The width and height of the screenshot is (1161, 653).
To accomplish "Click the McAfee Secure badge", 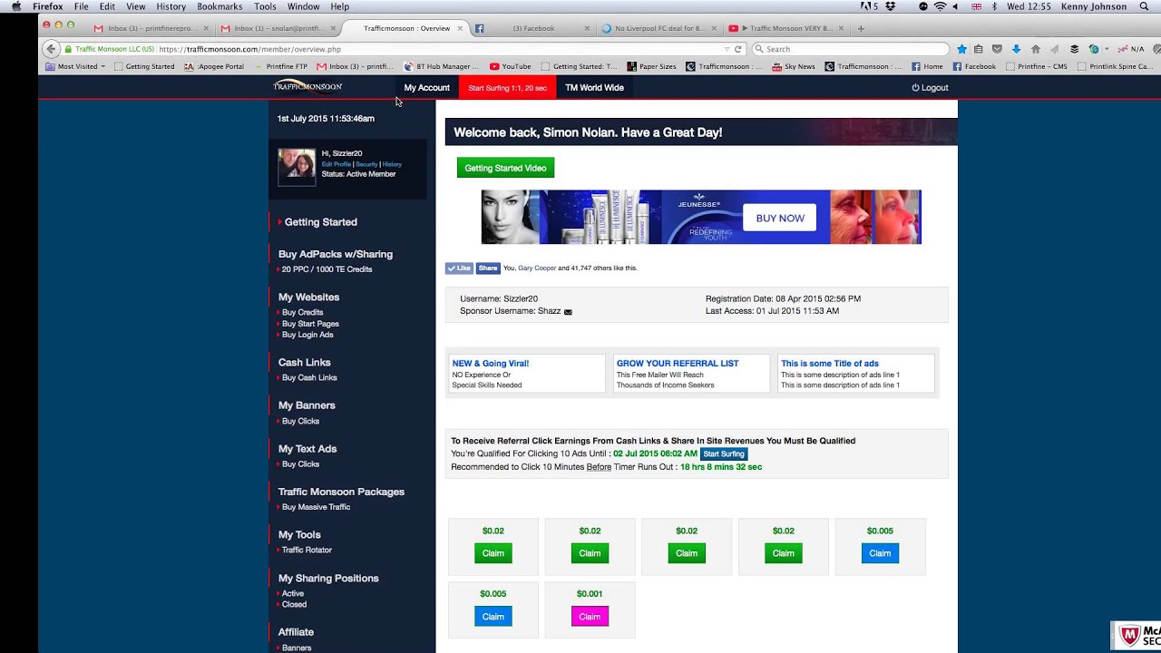I will pos(1137,636).
